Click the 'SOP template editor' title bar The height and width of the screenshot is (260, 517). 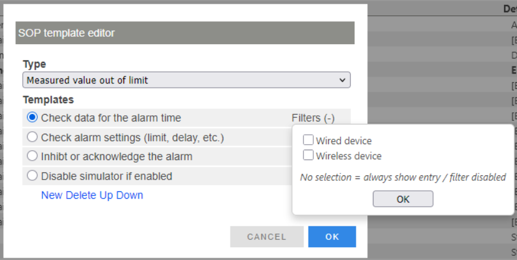(x=185, y=33)
